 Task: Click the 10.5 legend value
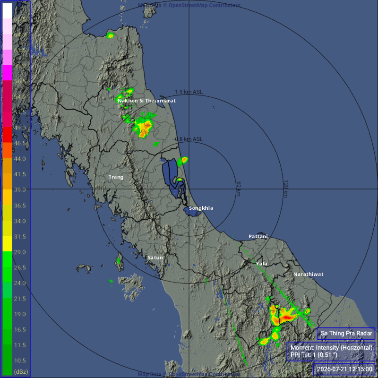[x=20, y=361]
